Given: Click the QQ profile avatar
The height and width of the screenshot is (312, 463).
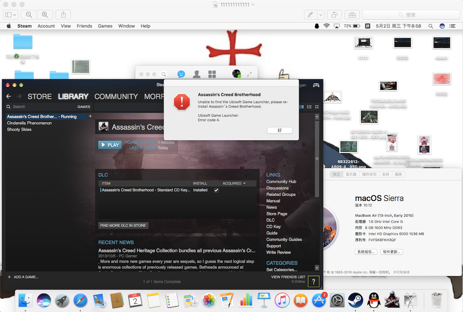Looking at the screenshot, I should (236, 74).
